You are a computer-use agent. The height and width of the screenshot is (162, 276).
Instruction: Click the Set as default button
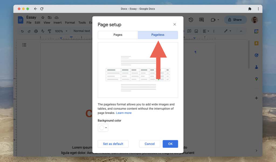(x=113, y=144)
